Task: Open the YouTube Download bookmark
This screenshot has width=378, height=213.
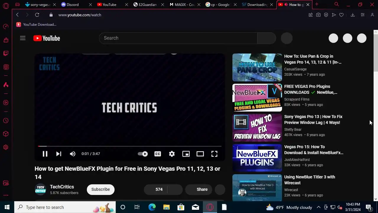Action: pos(36,25)
